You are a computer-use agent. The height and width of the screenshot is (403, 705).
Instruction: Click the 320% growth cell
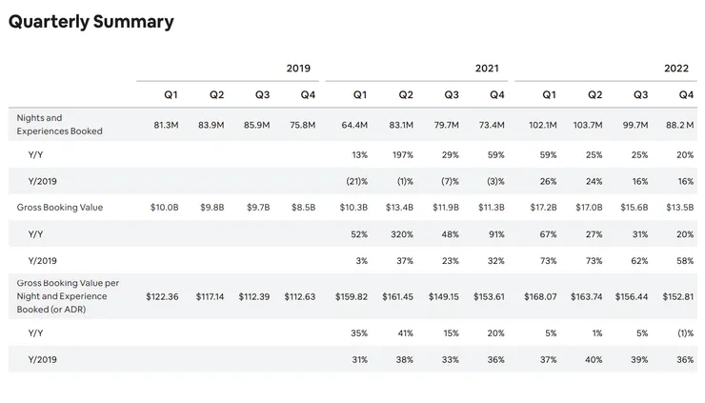[x=402, y=233]
